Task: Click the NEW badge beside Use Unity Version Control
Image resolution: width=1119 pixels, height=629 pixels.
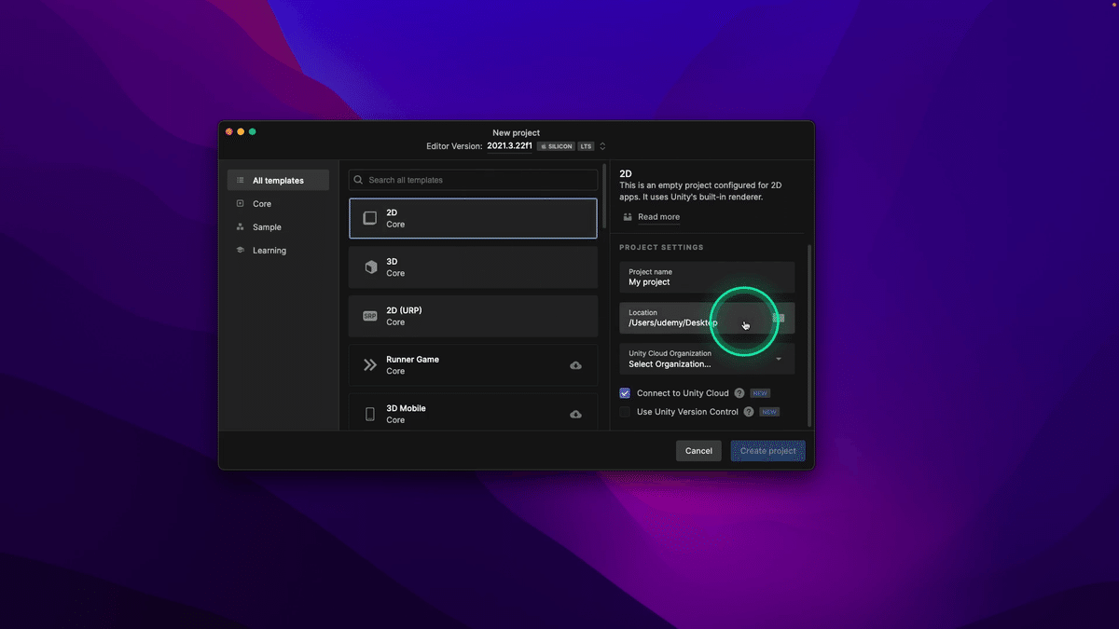Action: coord(769,412)
